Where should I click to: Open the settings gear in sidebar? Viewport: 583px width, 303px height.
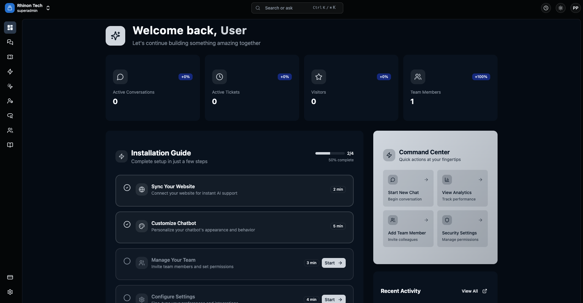click(10, 292)
